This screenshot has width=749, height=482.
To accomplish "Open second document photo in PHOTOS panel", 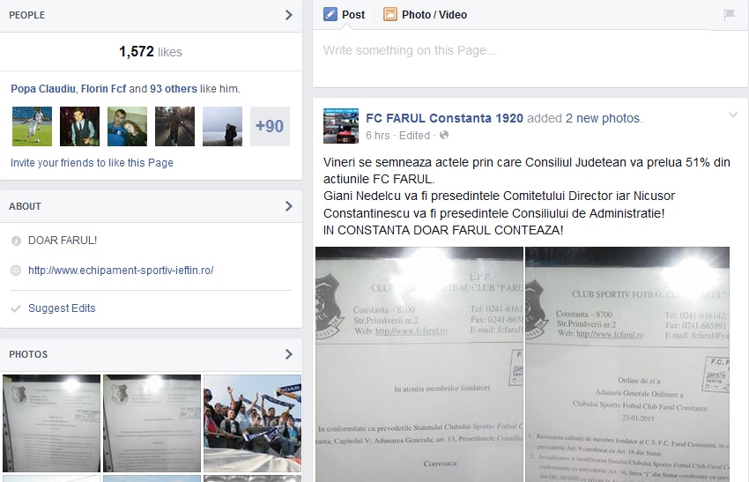I will (152, 423).
